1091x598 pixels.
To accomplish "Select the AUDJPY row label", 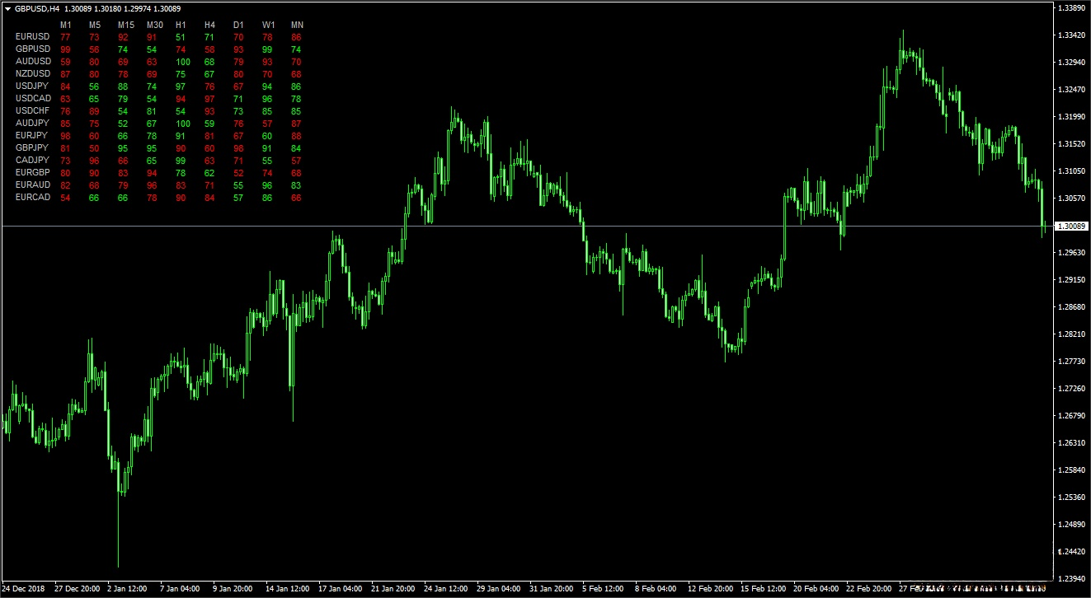I will point(32,124).
